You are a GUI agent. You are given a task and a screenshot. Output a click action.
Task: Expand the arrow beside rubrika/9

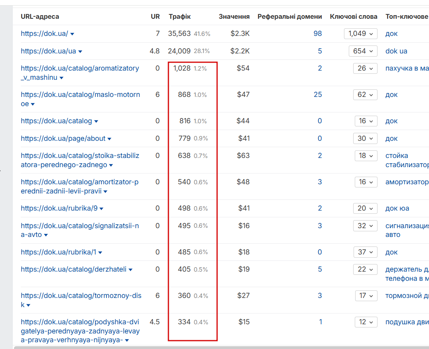101,209
